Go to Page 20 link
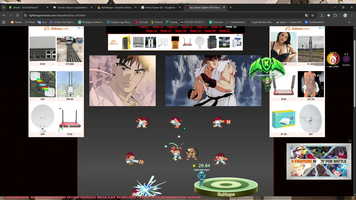The width and height of the screenshot is (356, 200). point(210,31)
